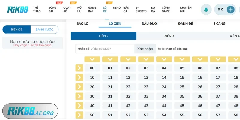Expand the column chevron above 00

coord(92,59)
